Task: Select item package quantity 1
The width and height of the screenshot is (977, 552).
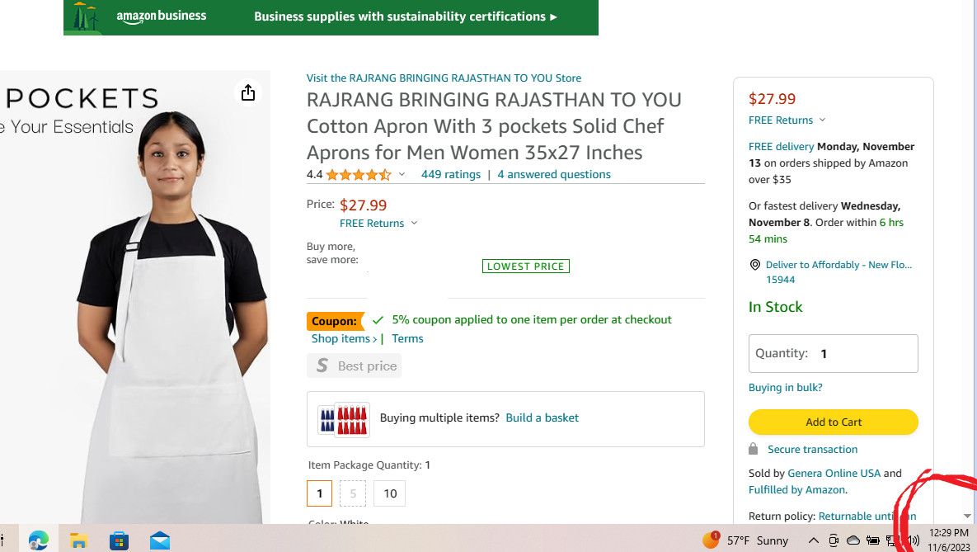Action: tap(319, 493)
